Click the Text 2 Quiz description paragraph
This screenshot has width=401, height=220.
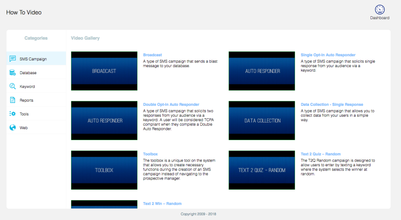338,167
